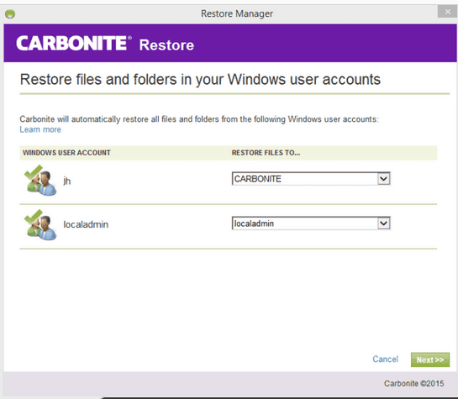This screenshot has height=399, width=458.
Task: Open the localadmin destination combo box
Action: click(311, 223)
